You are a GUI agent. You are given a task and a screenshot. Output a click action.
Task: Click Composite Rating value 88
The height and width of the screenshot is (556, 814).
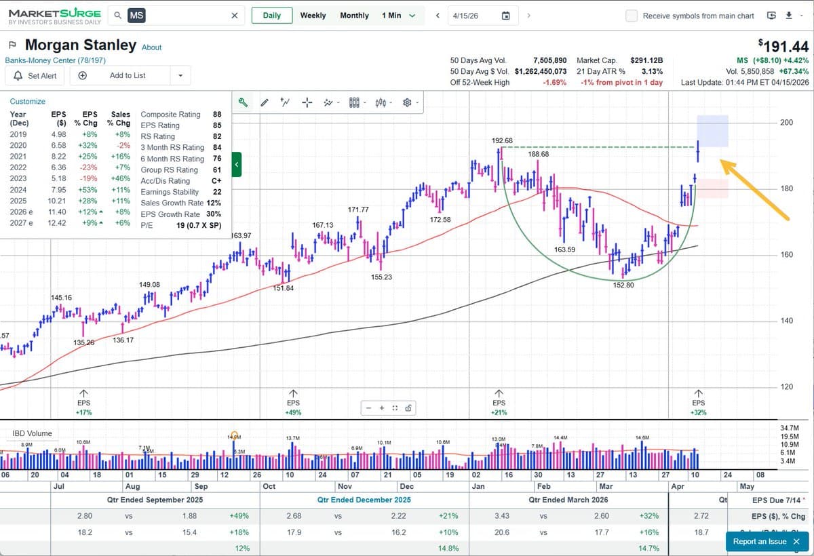[x=216, y=115]
